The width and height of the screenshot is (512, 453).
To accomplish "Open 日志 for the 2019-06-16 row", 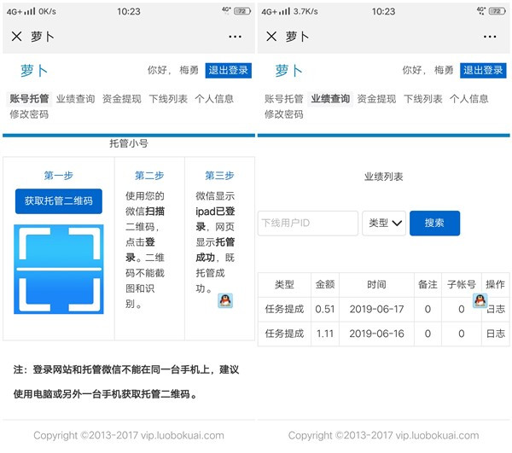I will coord(496,334).
